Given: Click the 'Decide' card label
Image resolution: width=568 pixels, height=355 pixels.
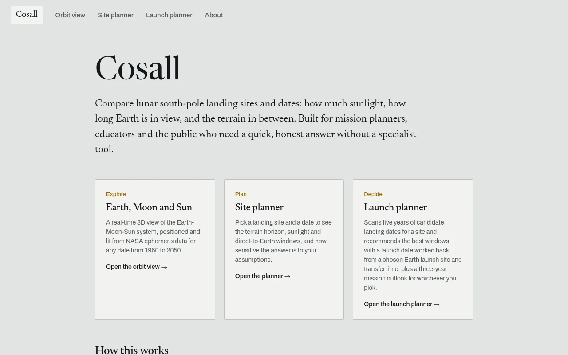Looking at the screenshot, I should [373, 194].
